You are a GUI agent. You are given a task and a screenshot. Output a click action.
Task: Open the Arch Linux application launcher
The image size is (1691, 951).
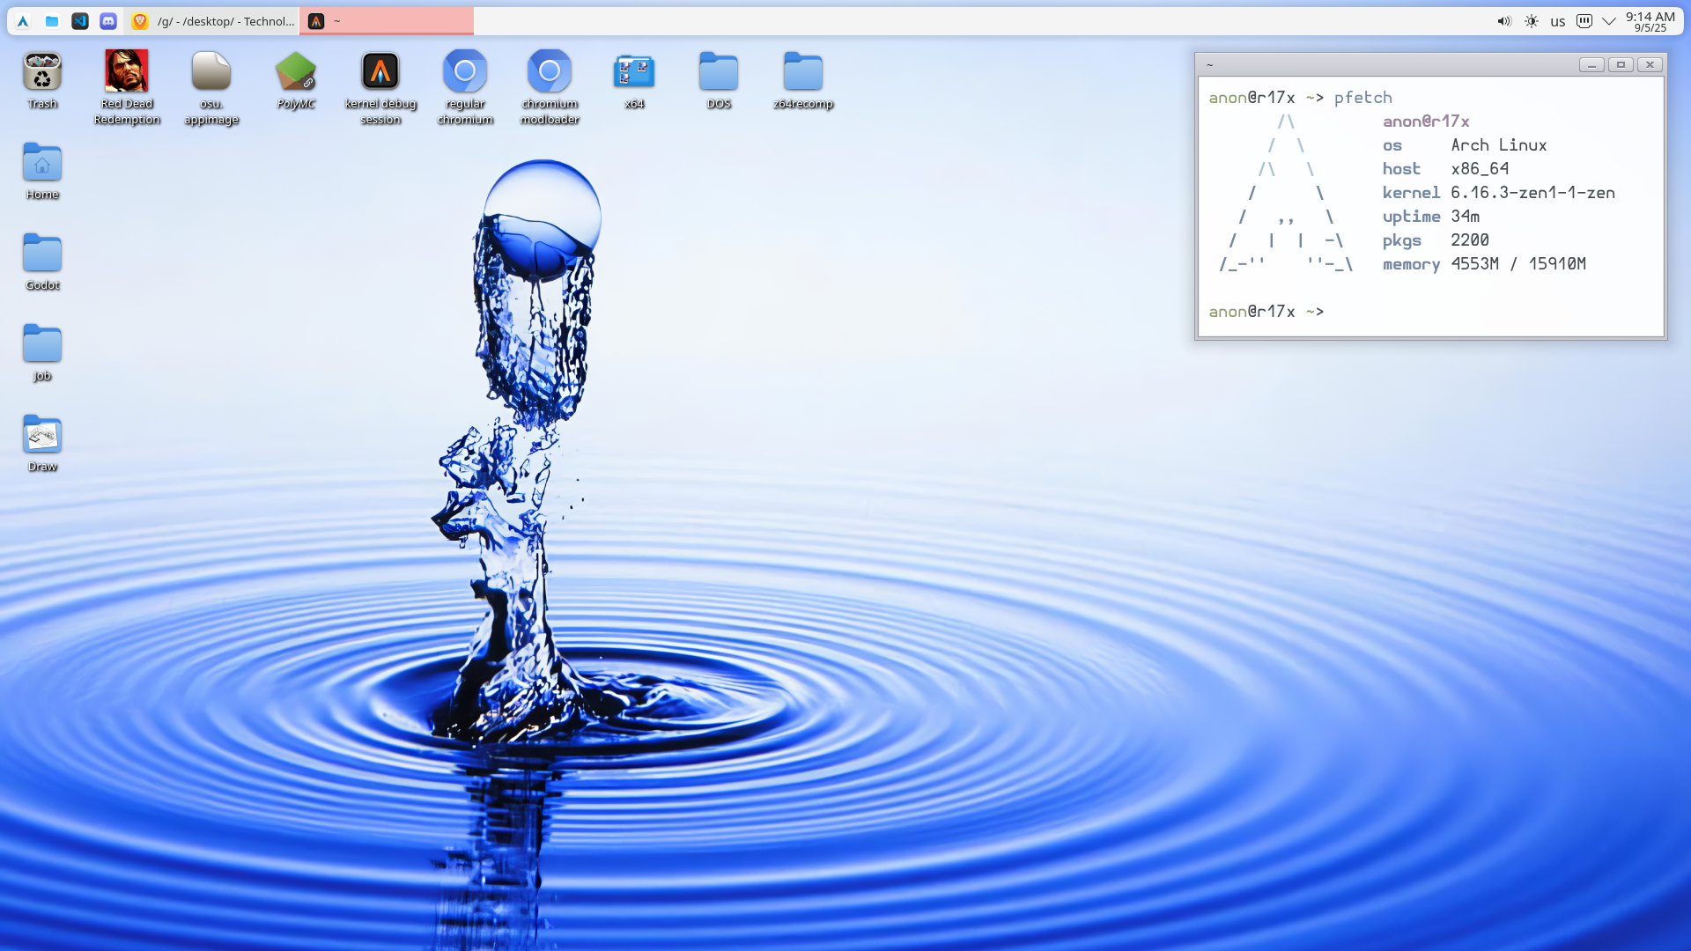coord(23,21)
